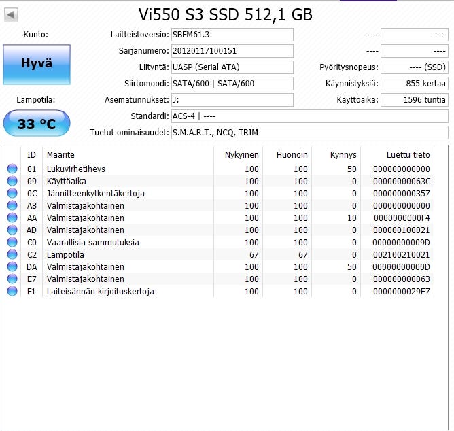Click the status orb for Jännitteenkytkentäkertoja row
Image resolution: width=454 pixels, height=431 pixels.
click(12, 193)
